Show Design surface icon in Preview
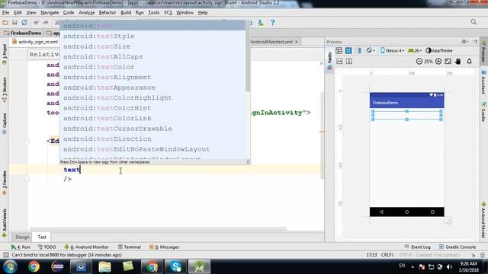Viewport: 488px width, 274px height. (x=339, y=51)
